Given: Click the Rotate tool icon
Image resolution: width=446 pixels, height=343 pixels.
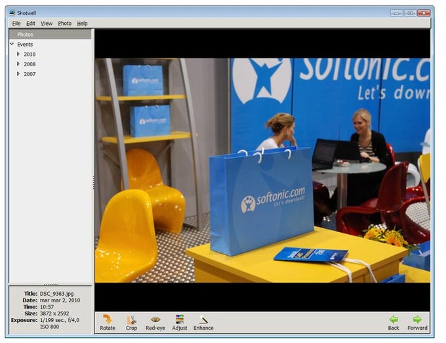Looking at the screenshot, I should (x=107, y=319).
